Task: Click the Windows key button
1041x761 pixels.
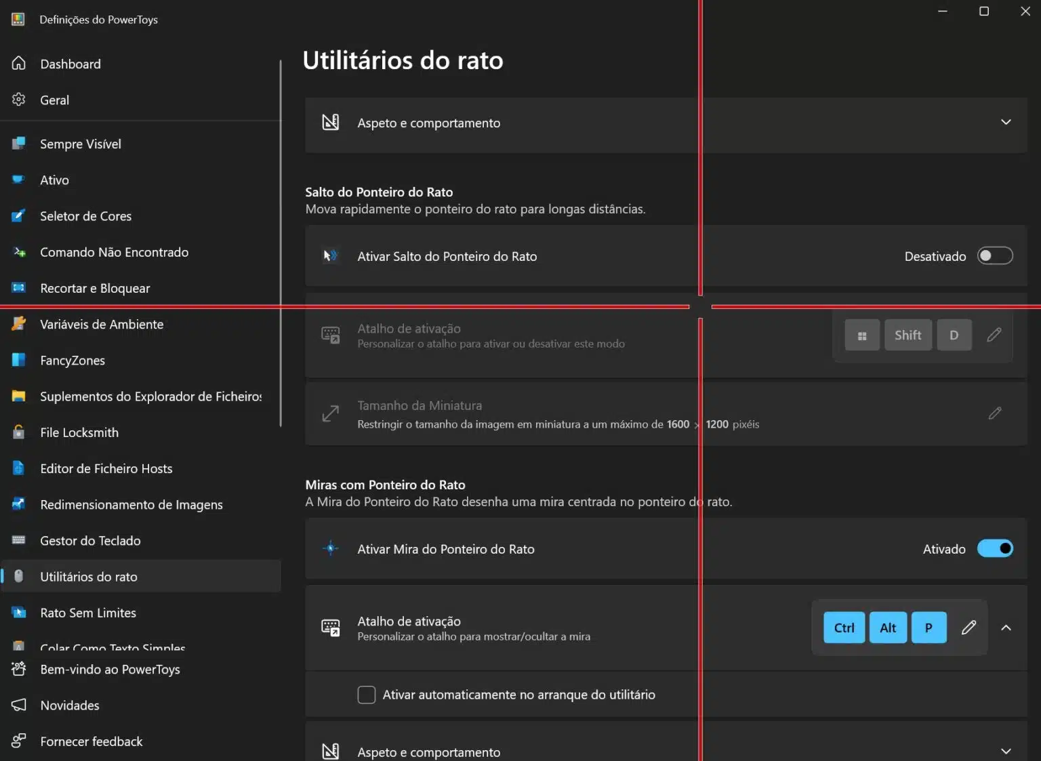Action: tap(862, 335)
